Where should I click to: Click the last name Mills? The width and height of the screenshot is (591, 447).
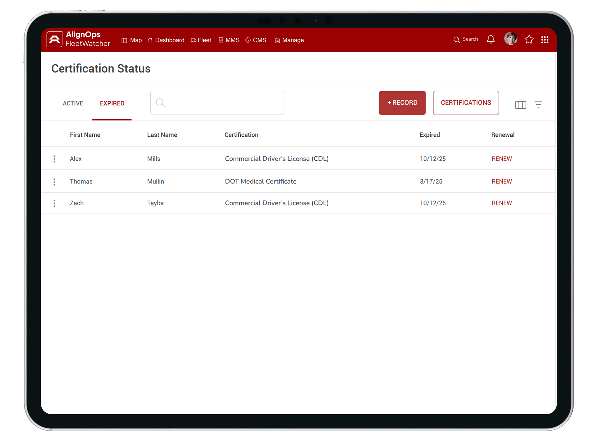pyautogui.click(x=154, y=159)
